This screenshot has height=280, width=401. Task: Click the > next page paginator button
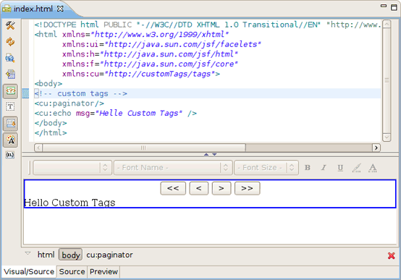pos(221,188)
